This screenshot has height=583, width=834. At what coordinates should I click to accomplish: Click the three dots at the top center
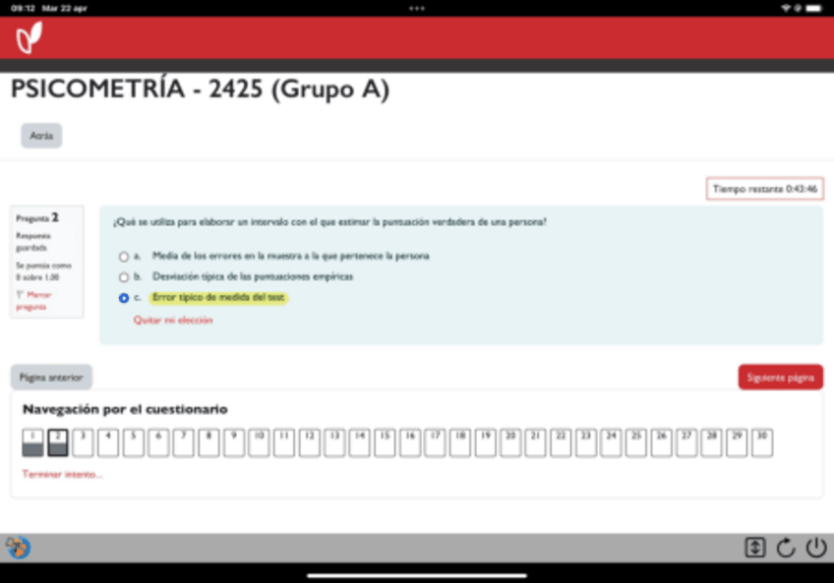(416, 8)
